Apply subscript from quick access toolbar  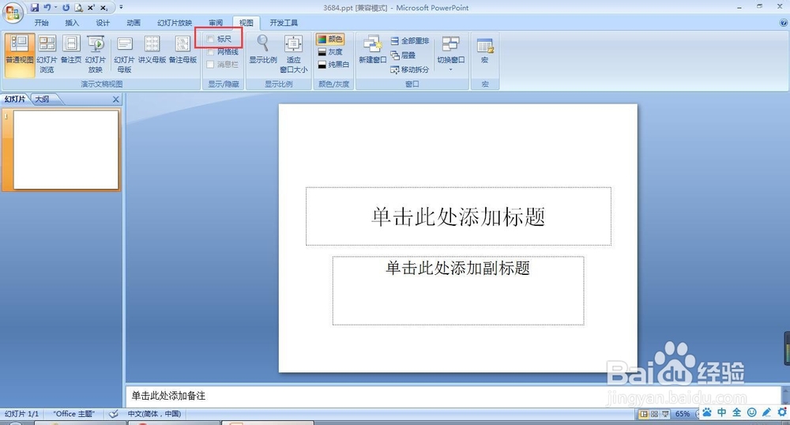103,8
